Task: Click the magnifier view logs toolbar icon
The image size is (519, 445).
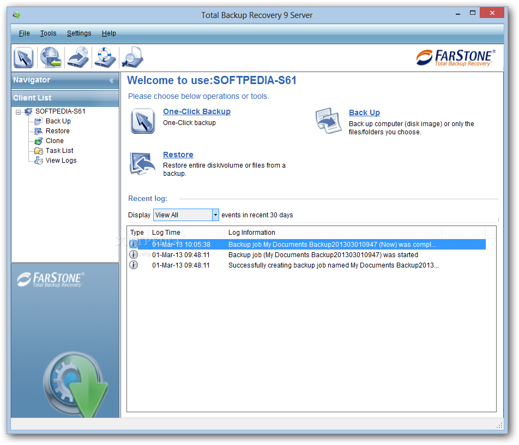Action: 132,57
